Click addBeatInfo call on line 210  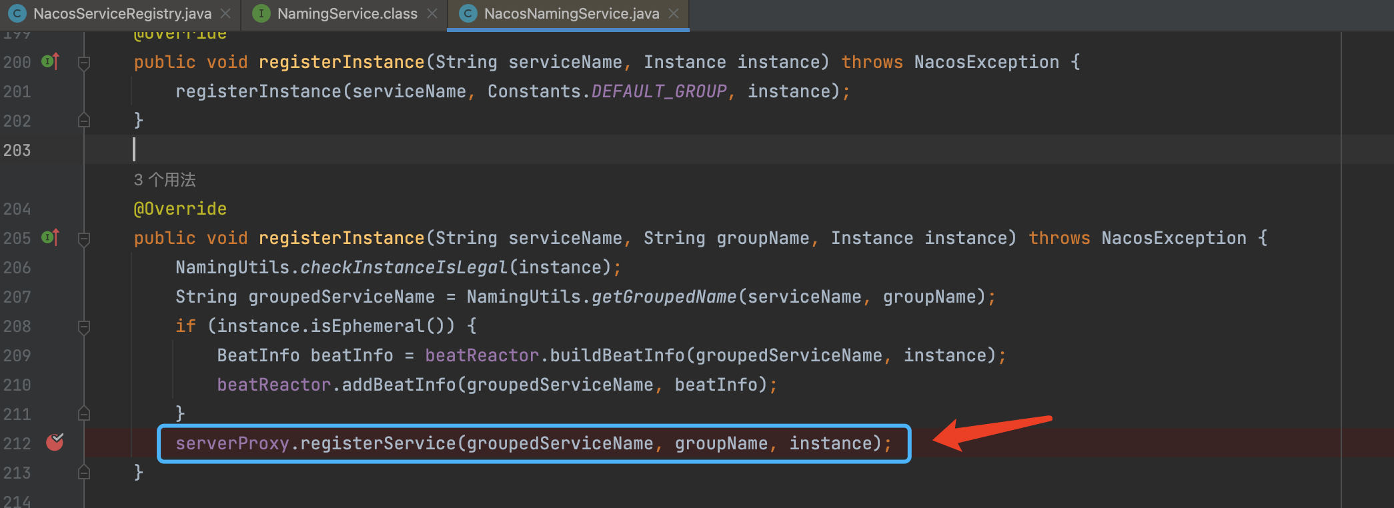tap(399, 385)
